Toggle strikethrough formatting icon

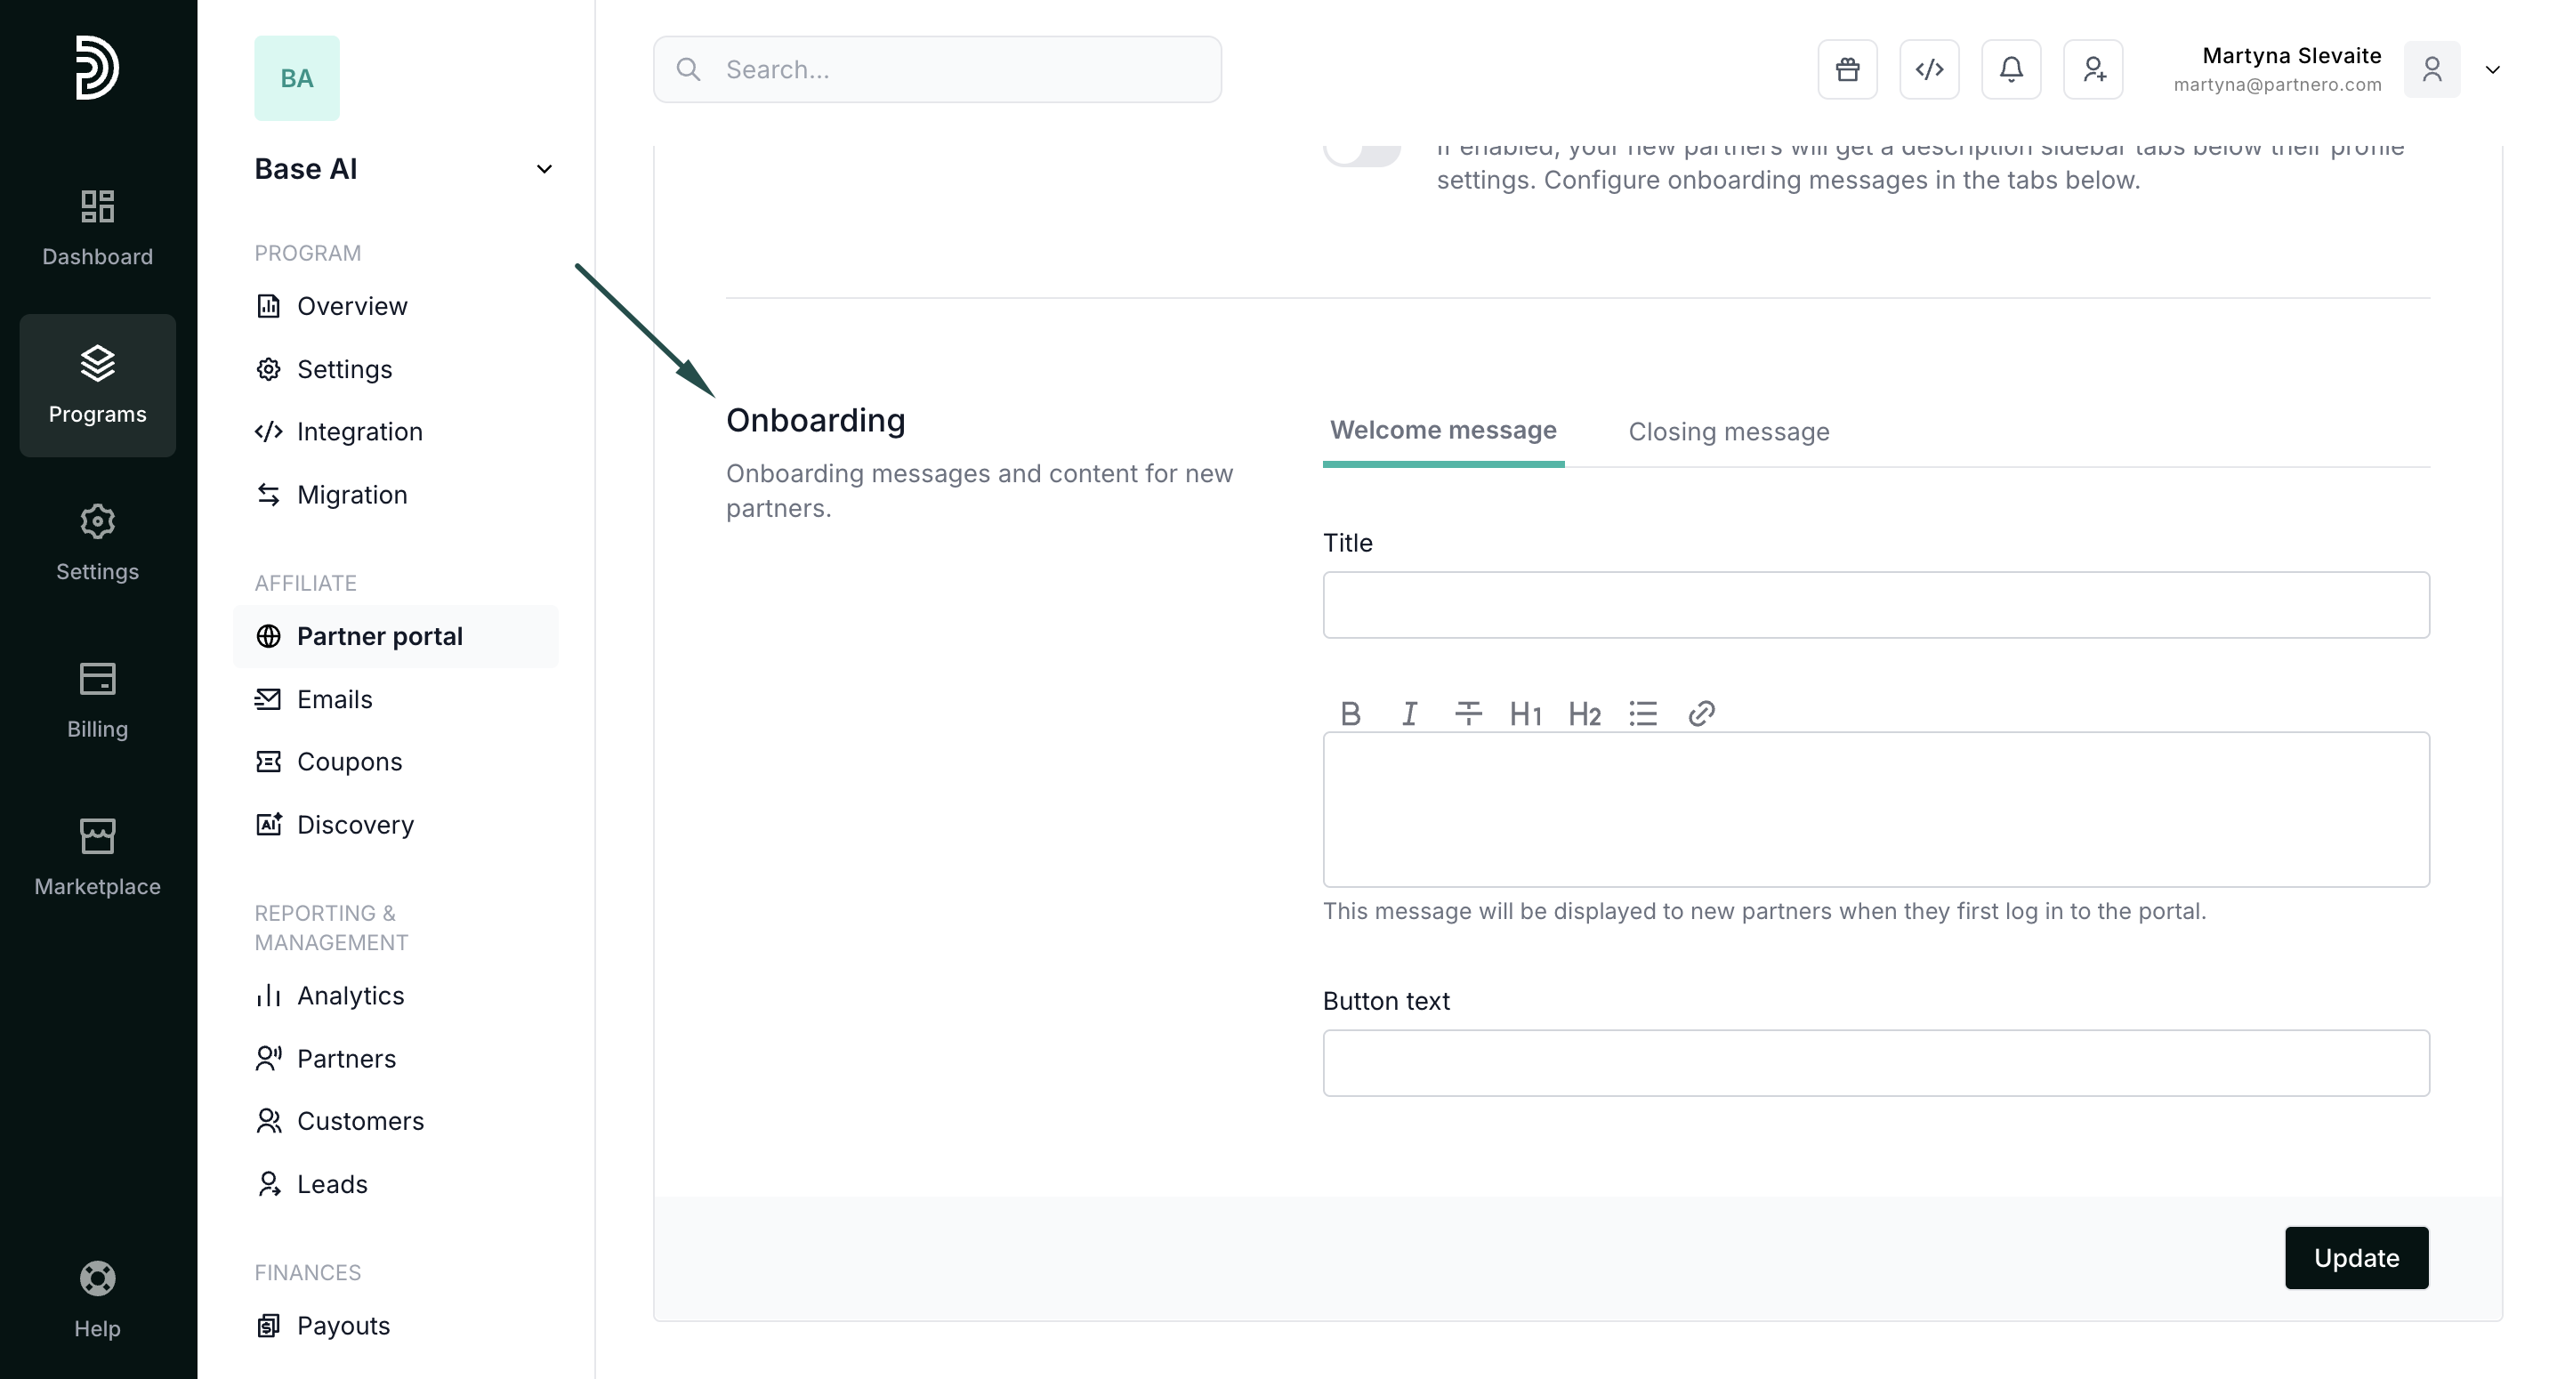(1467, 714)
